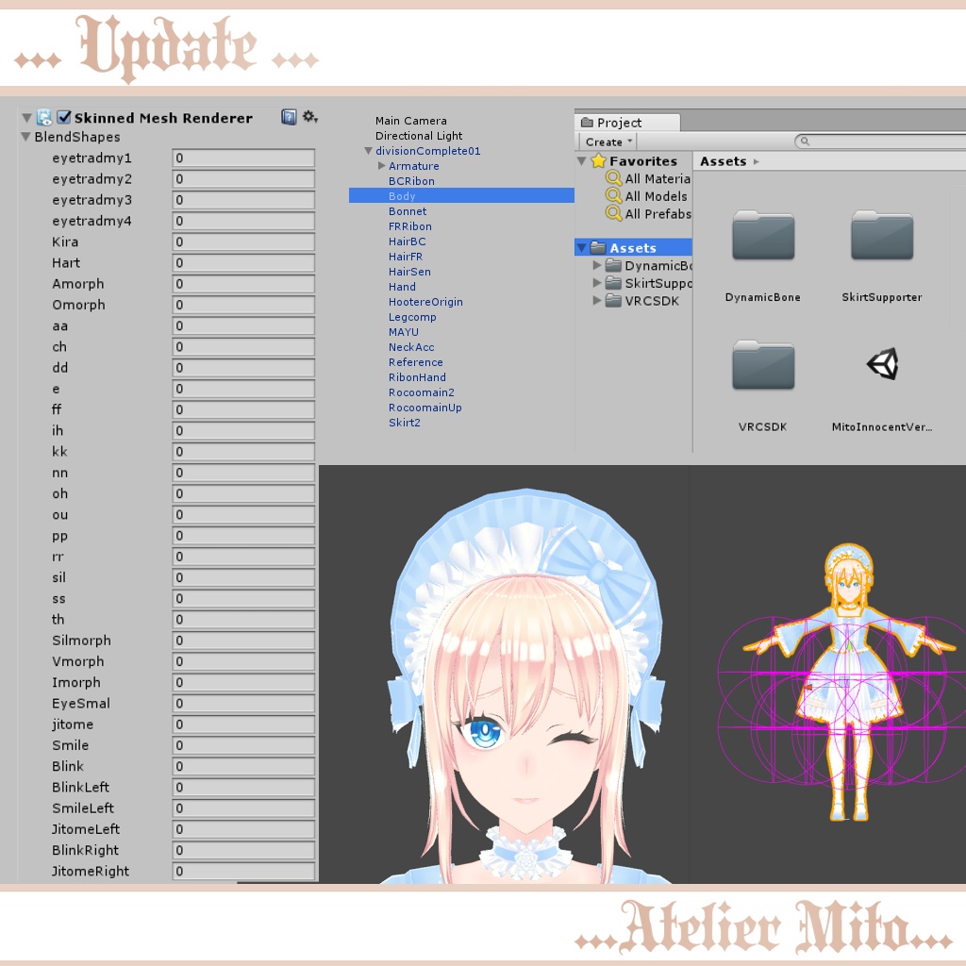
Task: Select the HootereOrigin object
Action: pos(425,302)
